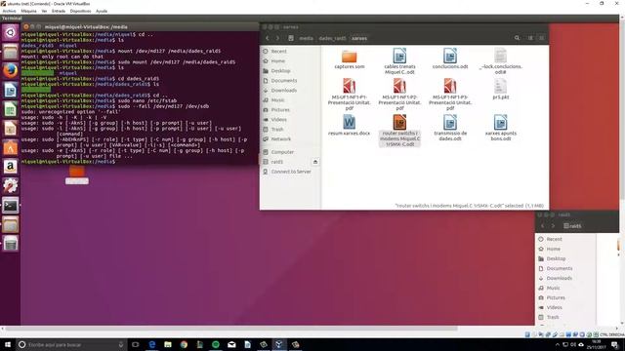Open the Ubuntu Dash search launcher
This screenshot has height=351, width=625.
tap(11, 32)
